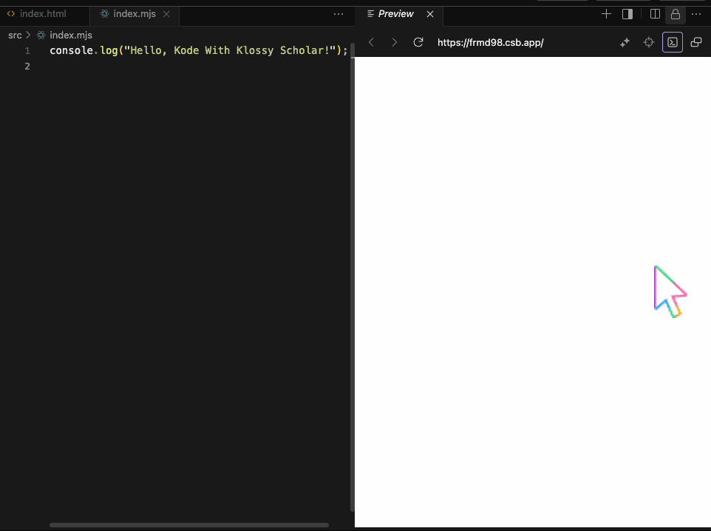Click line number 2 in gutter

(27, 67)
